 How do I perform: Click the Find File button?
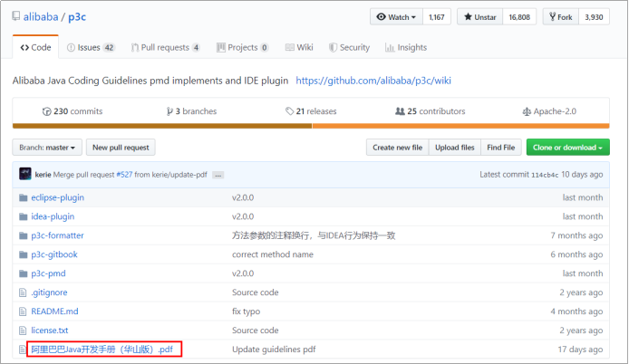pyautogui.click(x=501, y=147)
